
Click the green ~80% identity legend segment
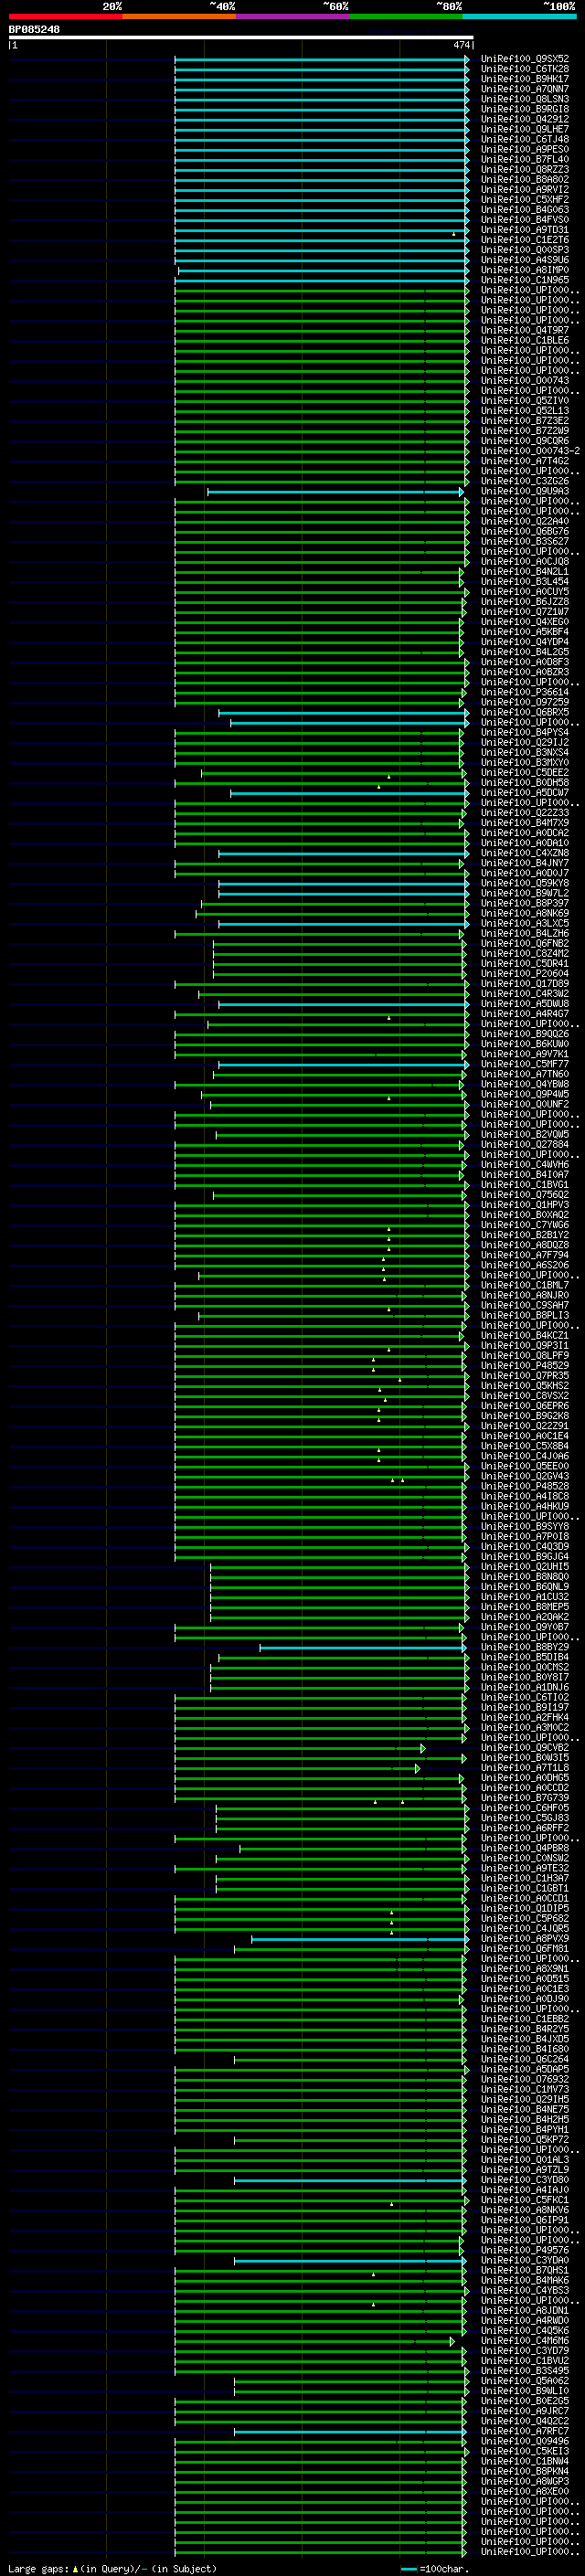click(x=406, y=16)
